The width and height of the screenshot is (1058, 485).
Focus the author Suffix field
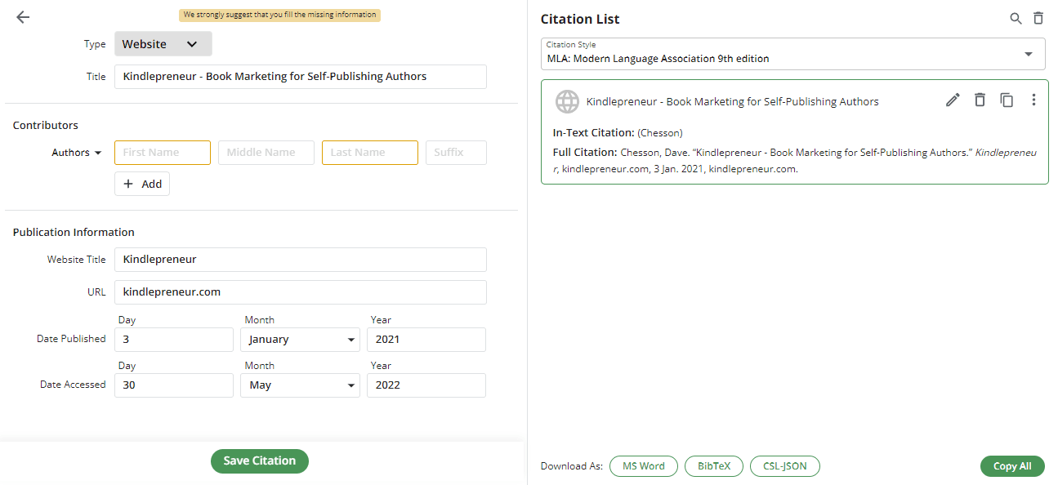pos(456,153)
